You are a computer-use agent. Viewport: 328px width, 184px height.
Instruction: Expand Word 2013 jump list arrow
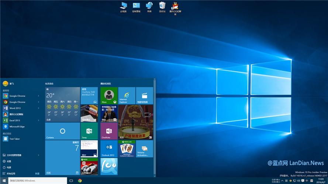coord(38,108)
